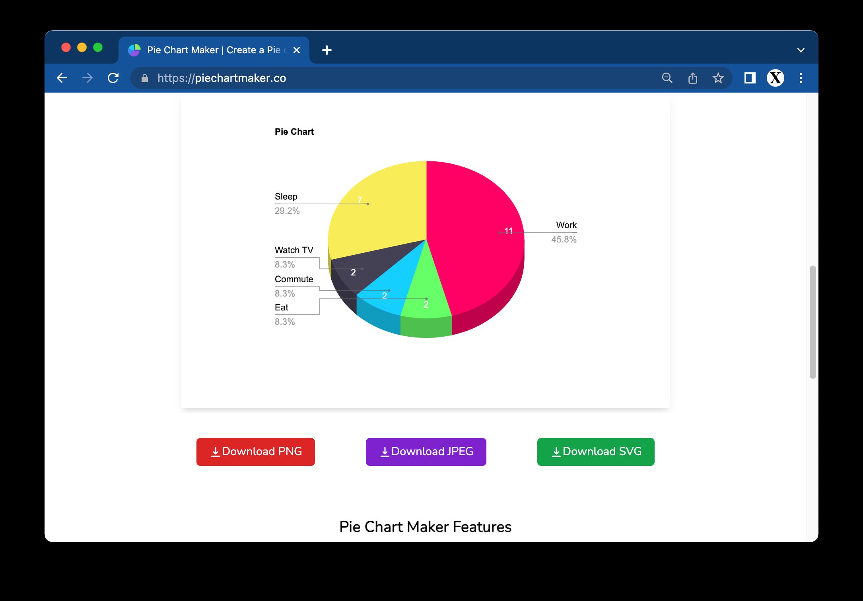Screen dimensions: 863x601
Task: Click the Commute label
Action: point(294,279)
